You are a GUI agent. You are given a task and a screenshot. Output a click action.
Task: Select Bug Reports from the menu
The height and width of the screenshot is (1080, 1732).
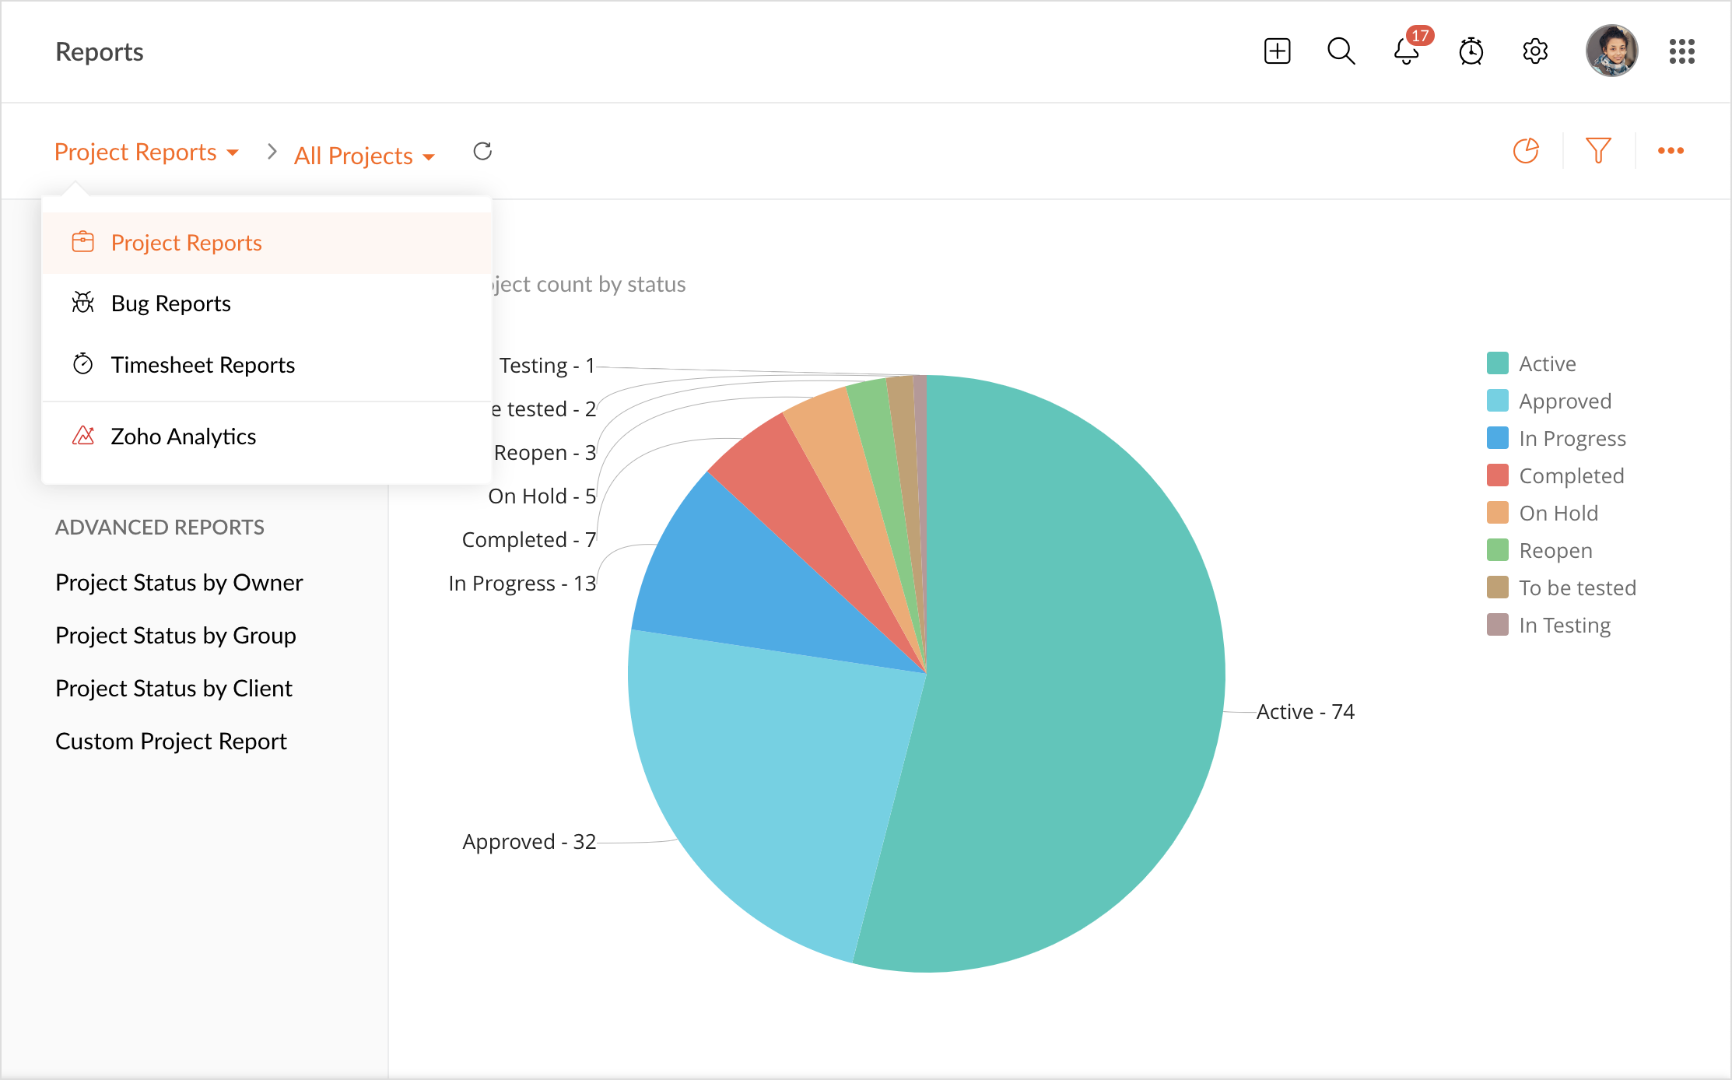point(170,303)
